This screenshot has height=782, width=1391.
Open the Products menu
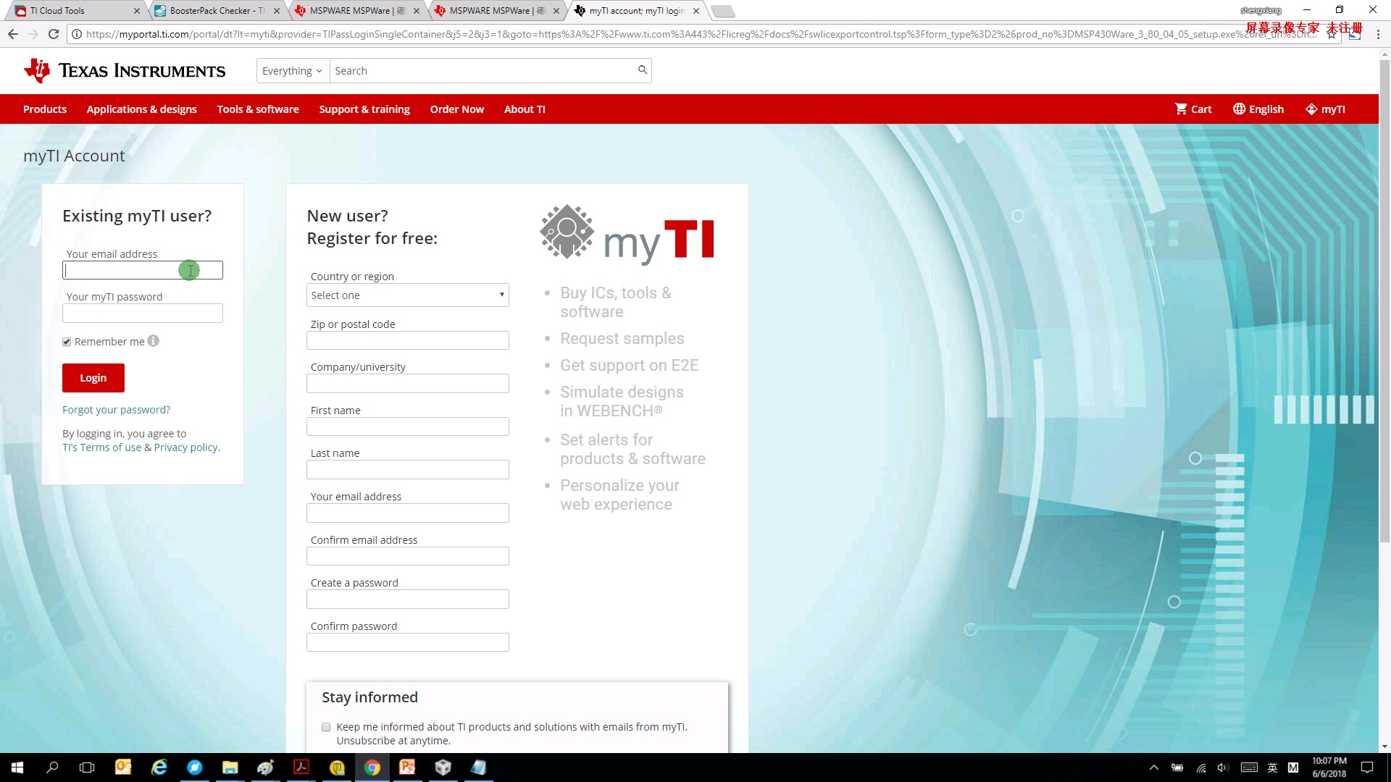(45, 109)
